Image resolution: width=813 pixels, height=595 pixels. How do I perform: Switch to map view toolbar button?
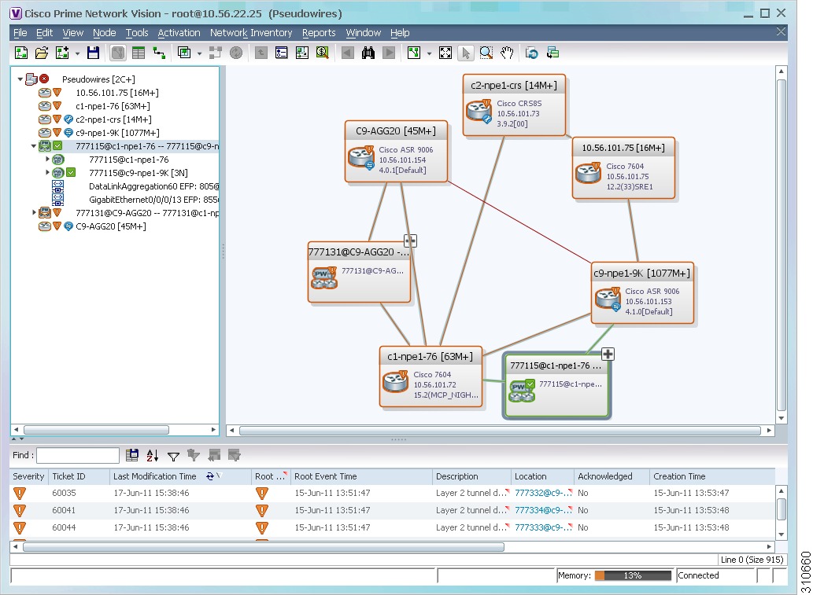(118, 53)
